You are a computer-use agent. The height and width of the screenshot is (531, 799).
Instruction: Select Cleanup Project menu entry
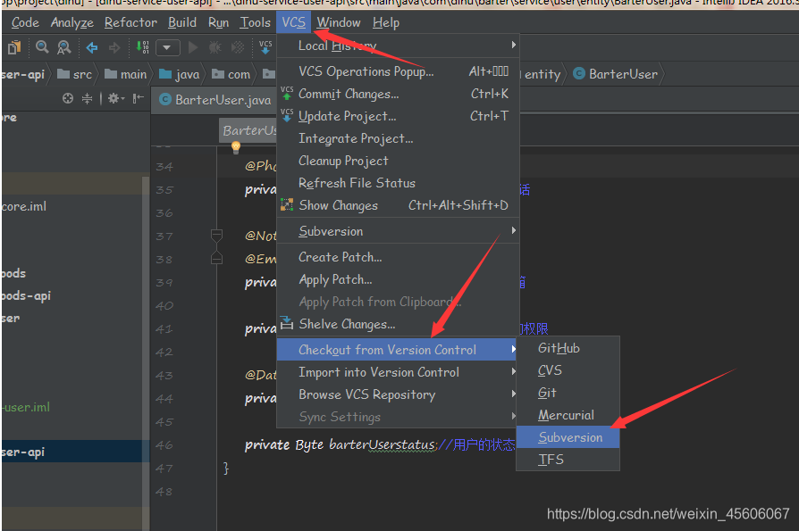point(398,161)
